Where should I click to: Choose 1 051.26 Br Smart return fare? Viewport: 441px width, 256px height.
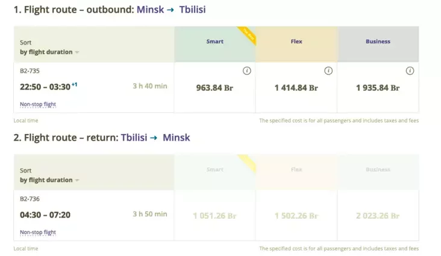click(214, 216)
